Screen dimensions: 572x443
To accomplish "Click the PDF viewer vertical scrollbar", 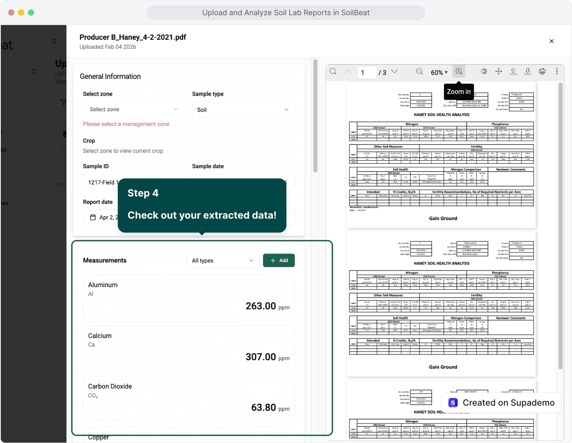I will [x=560, y=226].
